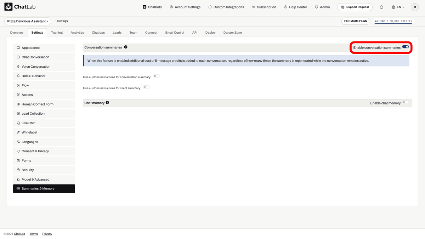
Task: Open the Pizza Delicious Assistant dropdown
Action: pyautogui.click(x=28, y=21)
